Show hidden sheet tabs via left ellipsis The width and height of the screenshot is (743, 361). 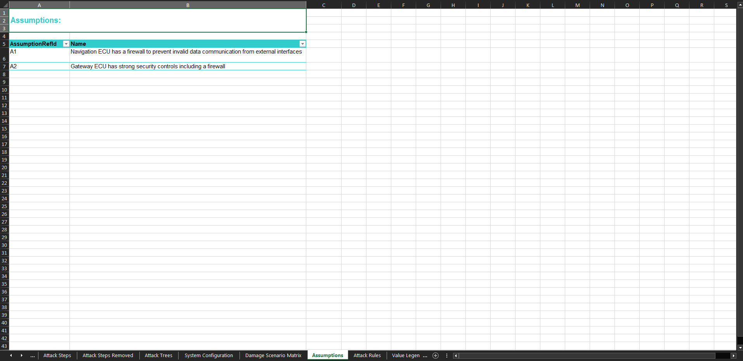[33, 356]
